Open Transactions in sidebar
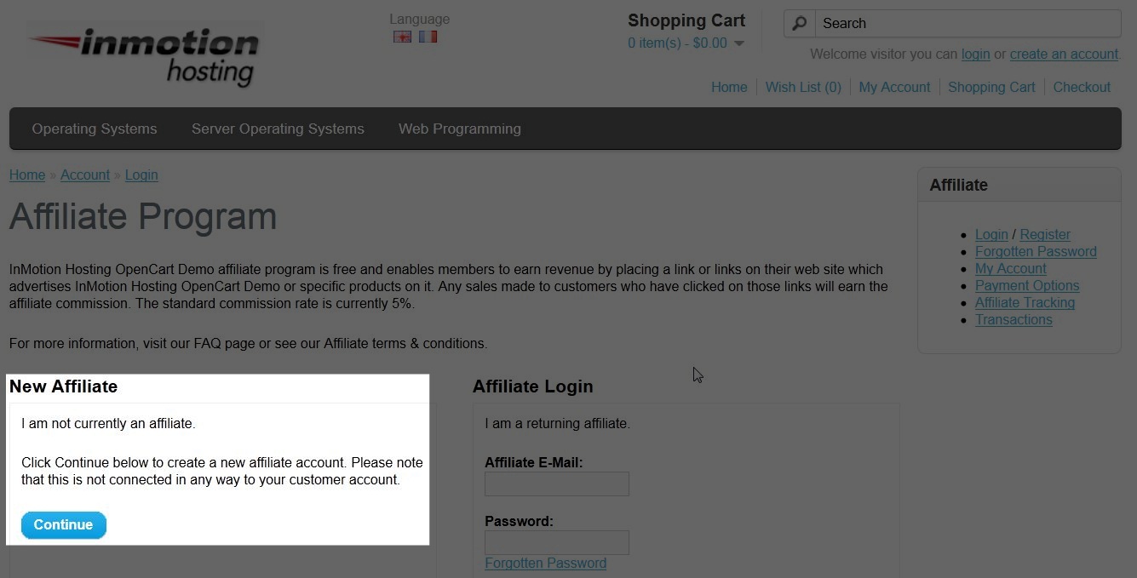This screenshot has width=1137, height=578. click(x=1014, y=319)
